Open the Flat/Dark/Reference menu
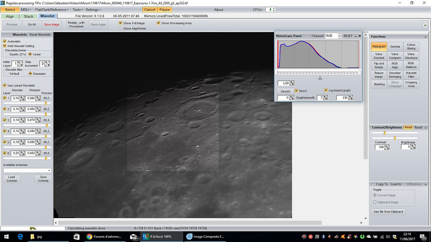431x242 pixels. pos(51,10)
